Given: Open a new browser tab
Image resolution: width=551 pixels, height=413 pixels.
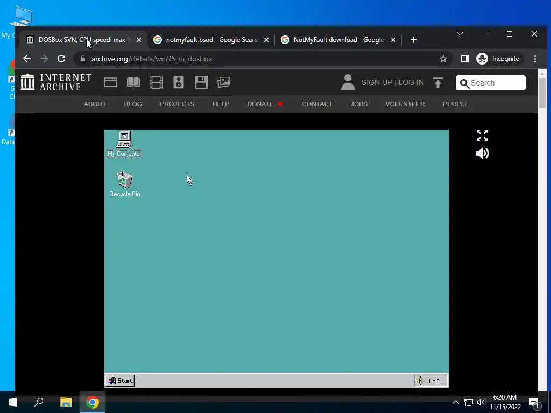Looking at the screenshot, I should pyautogui.click(x=414, y=40).
